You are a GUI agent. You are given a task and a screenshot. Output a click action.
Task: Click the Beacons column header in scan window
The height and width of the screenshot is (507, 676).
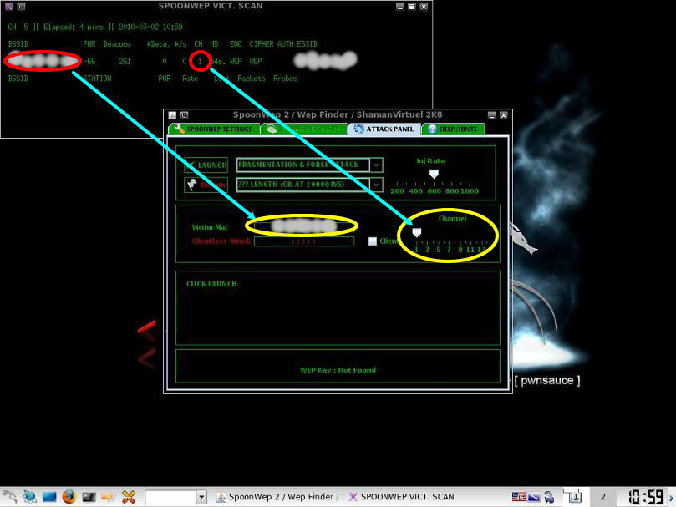click(x=117, y=44)
